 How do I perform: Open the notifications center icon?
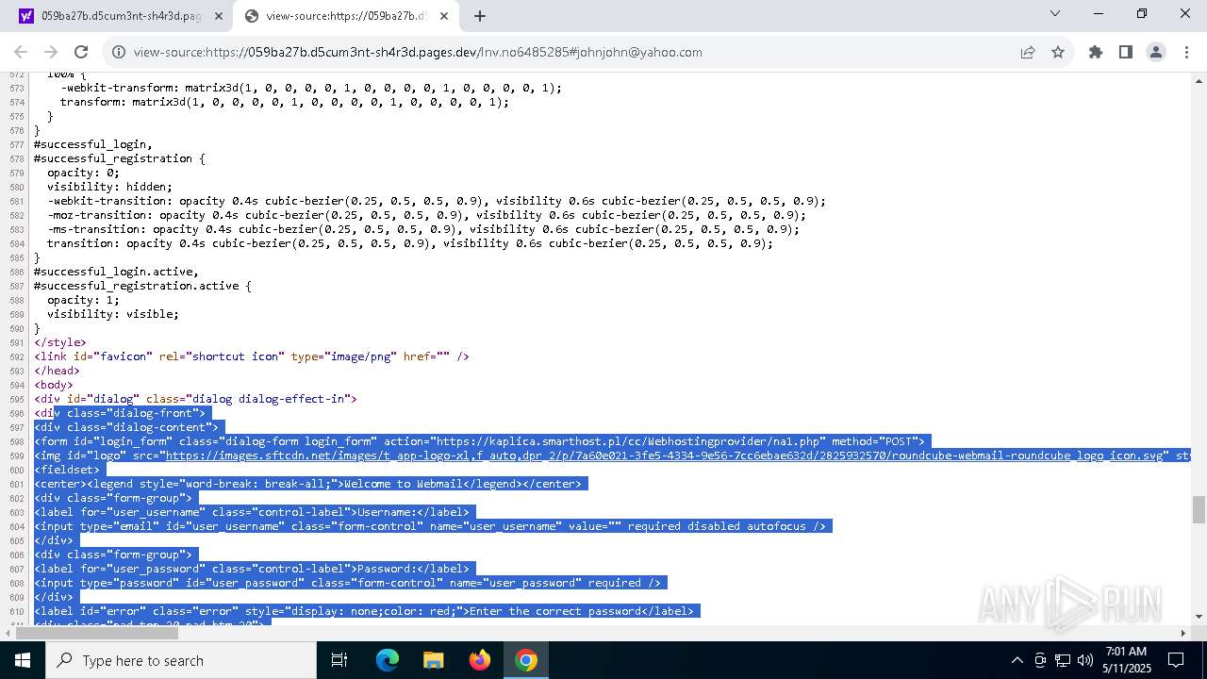[x=1176, y=660]
